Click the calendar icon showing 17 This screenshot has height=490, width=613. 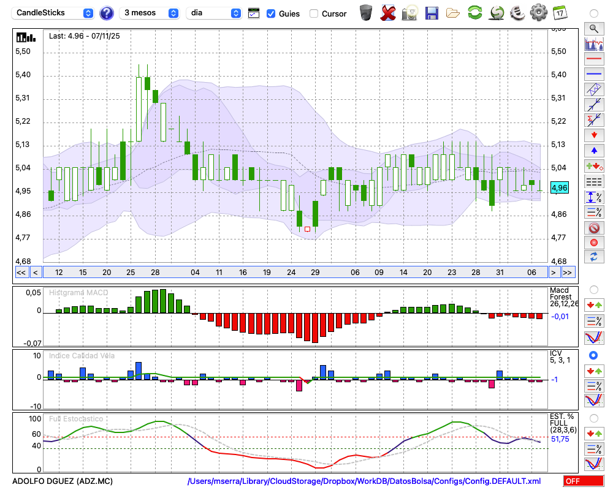[560, 12]
